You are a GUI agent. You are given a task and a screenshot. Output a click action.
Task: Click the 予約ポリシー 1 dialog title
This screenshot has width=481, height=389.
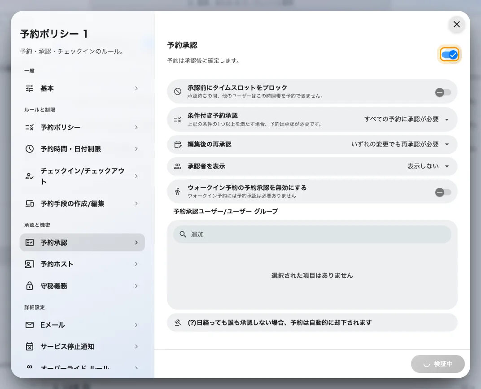pyautogui.click(x=54, y=34)
